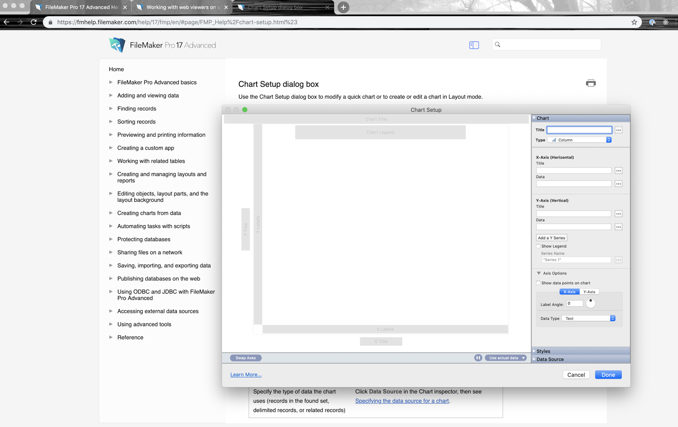The image size is (678, 427).
Task: Click the ellipsis button beside chart Title field
Action: [x=619, y=130]
